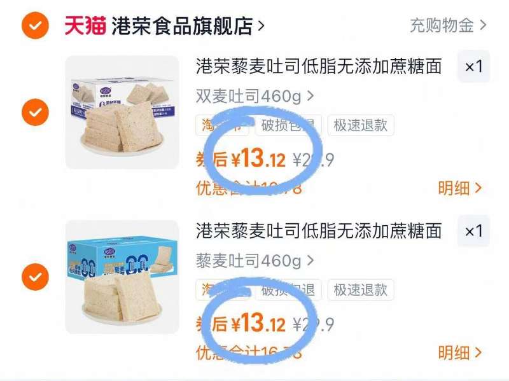This screenshot has width=509, height=381.
Task: Change the first item's ×1 quantity
Action: tap(473, 67)
